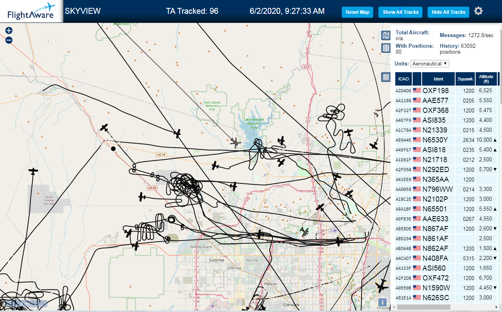Viewport: 502px width, 312px height.
Task: Select the gray aircraft near Lake Pleasant
Action: click(235, 143)
